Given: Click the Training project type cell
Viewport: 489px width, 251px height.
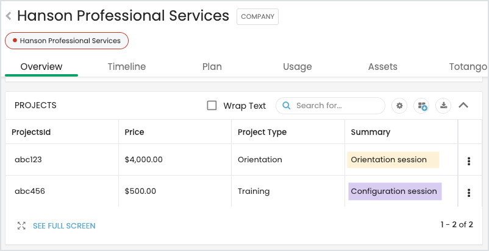Looking at the screenshot, I should point(288,191).
